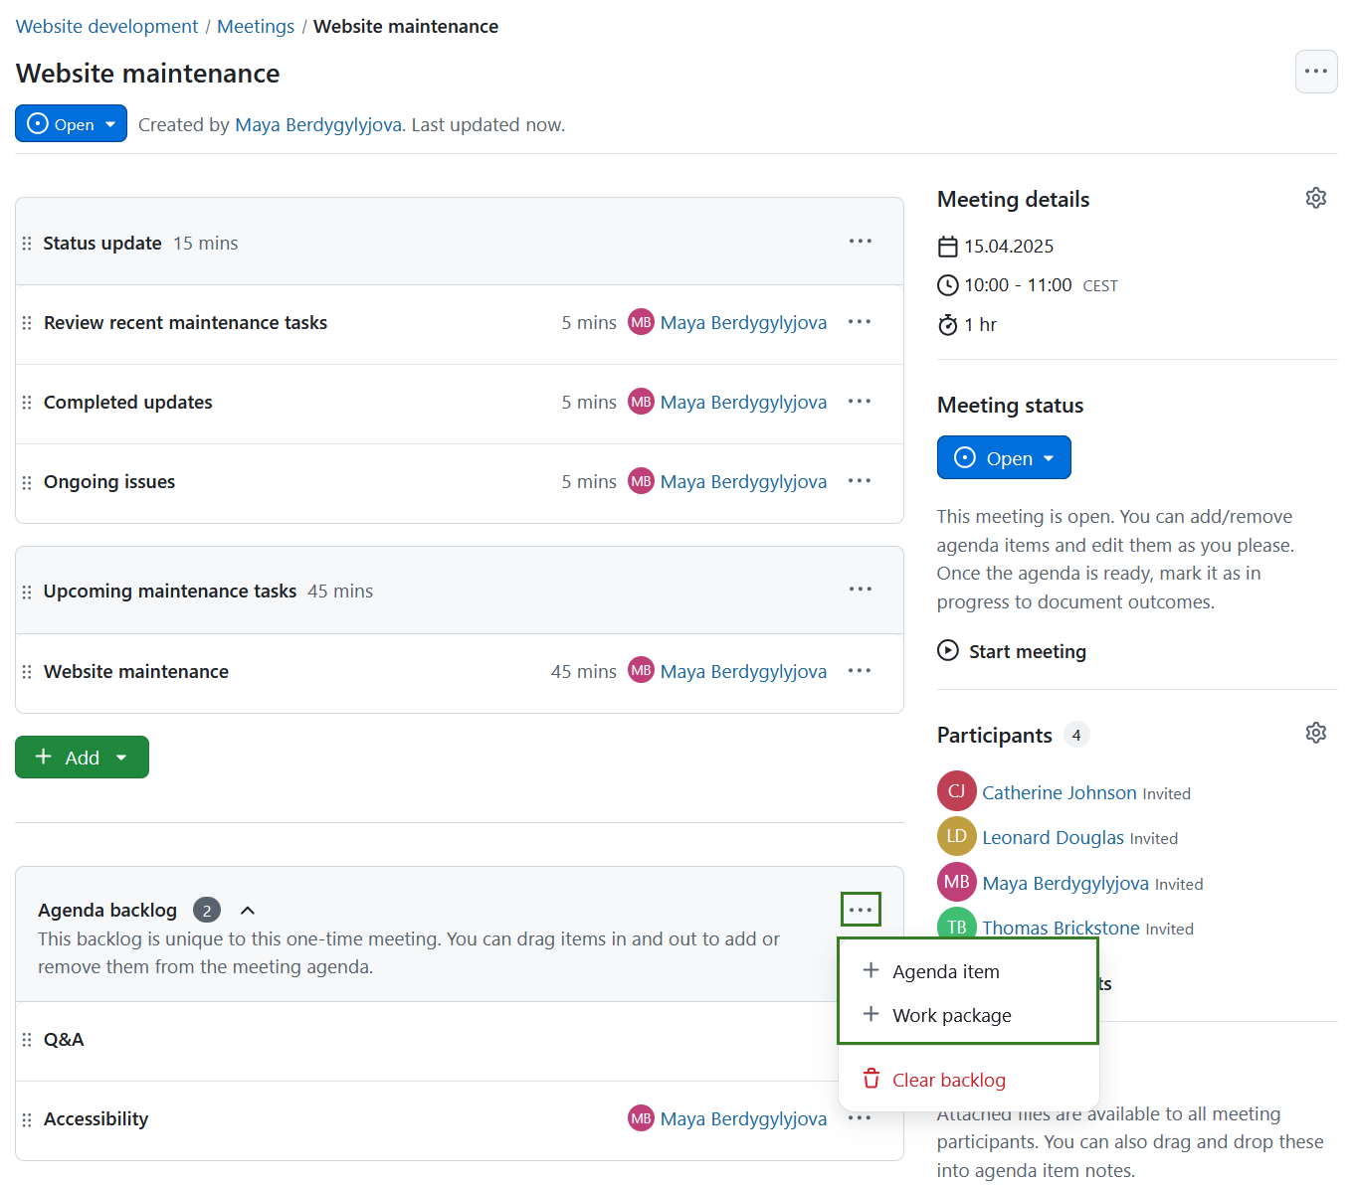Viewport: 1355px width, 1187px height.
Task: Open Participants settings gear
Action: point(1315,734)
